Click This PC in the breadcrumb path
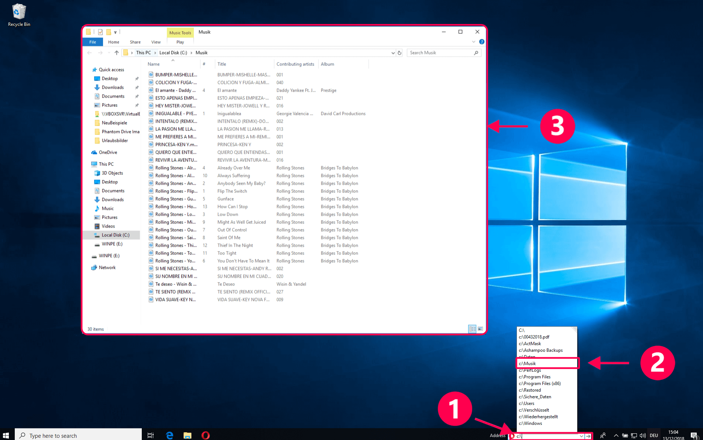 tap(143, 53)
